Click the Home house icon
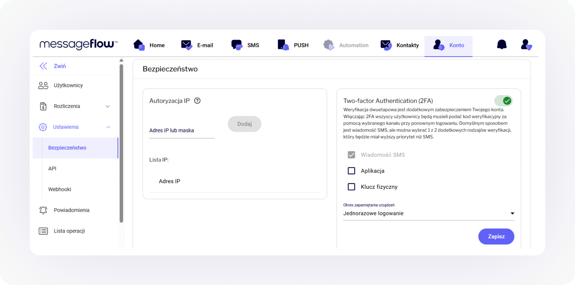 139,45
